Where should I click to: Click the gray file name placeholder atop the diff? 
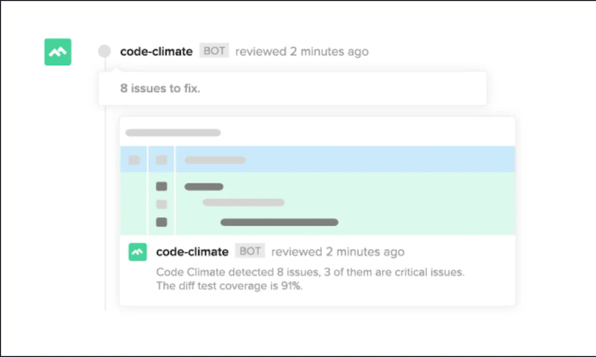point(173,133)
